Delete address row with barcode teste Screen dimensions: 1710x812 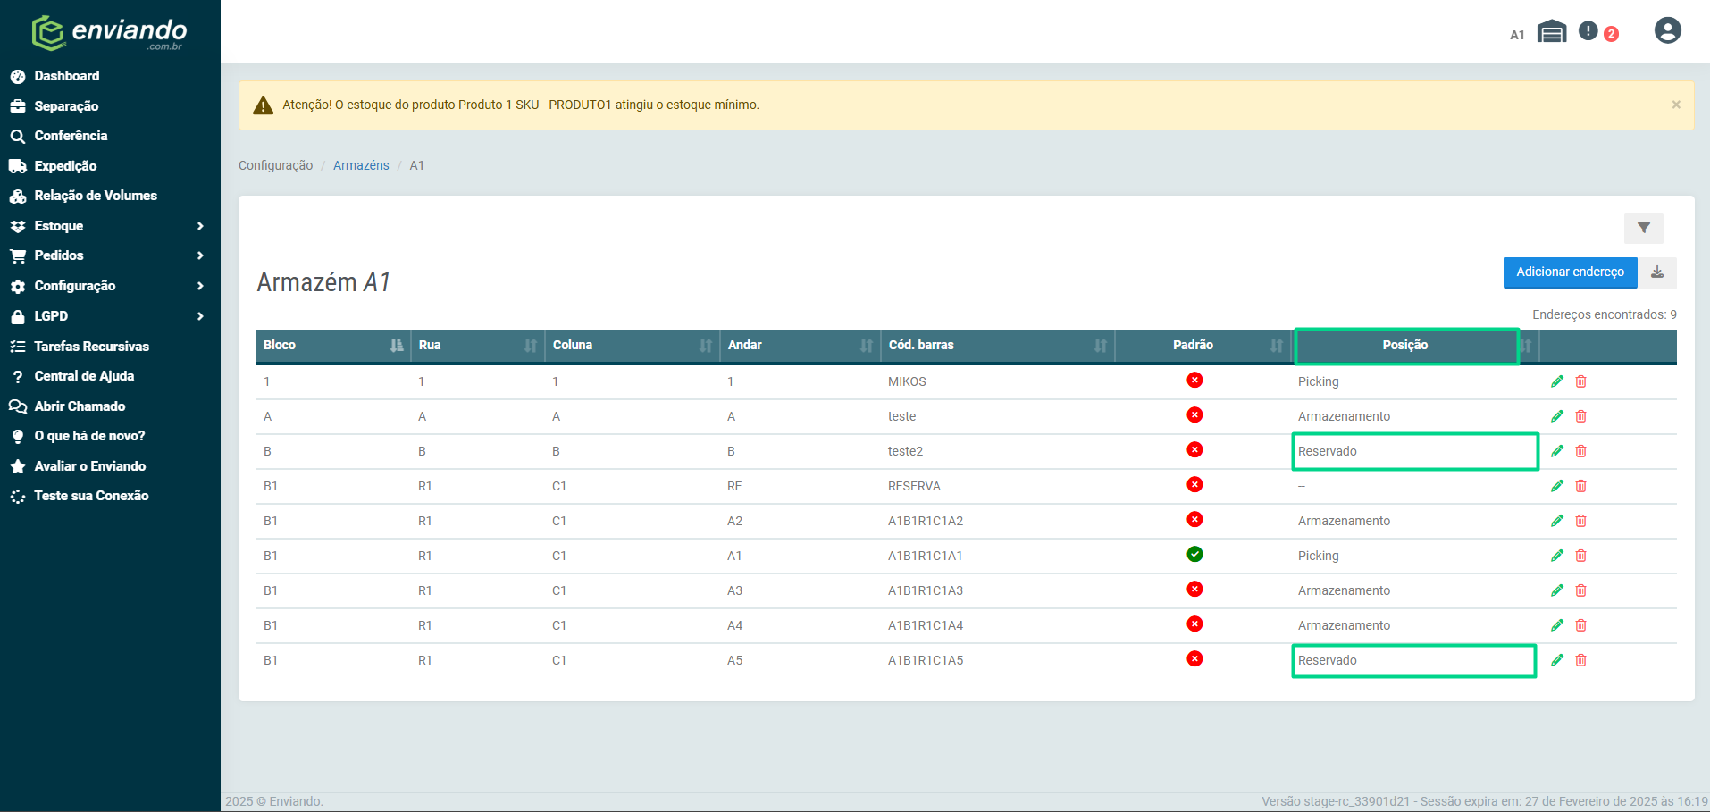pos(1580,416)
